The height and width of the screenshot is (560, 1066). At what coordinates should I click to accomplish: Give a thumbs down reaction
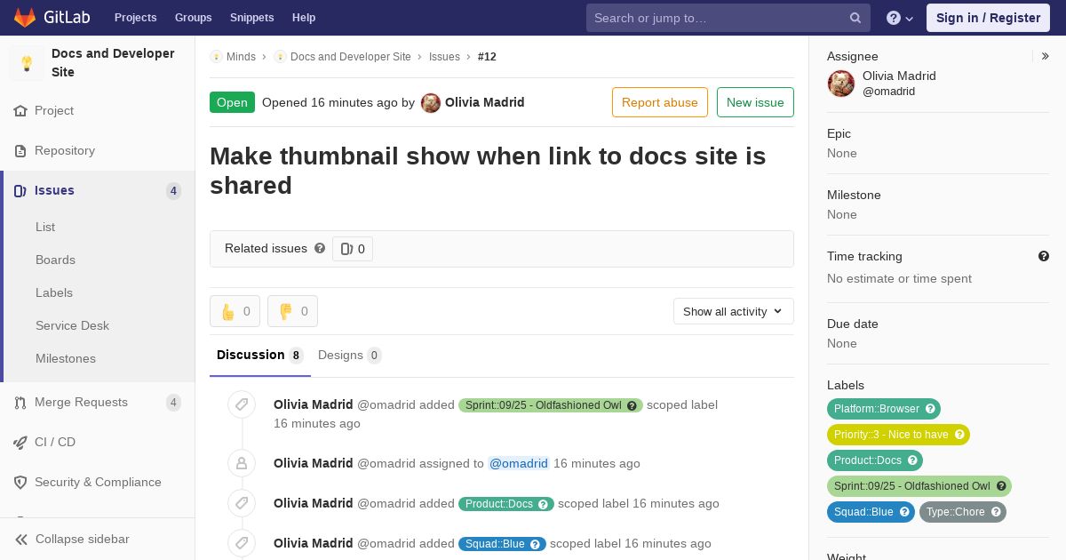point(292,311)
